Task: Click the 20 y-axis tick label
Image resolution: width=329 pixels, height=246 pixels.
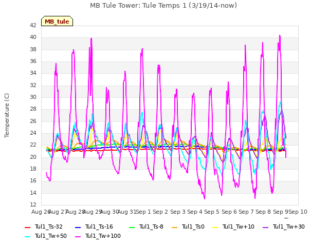Action: (33, 157)
